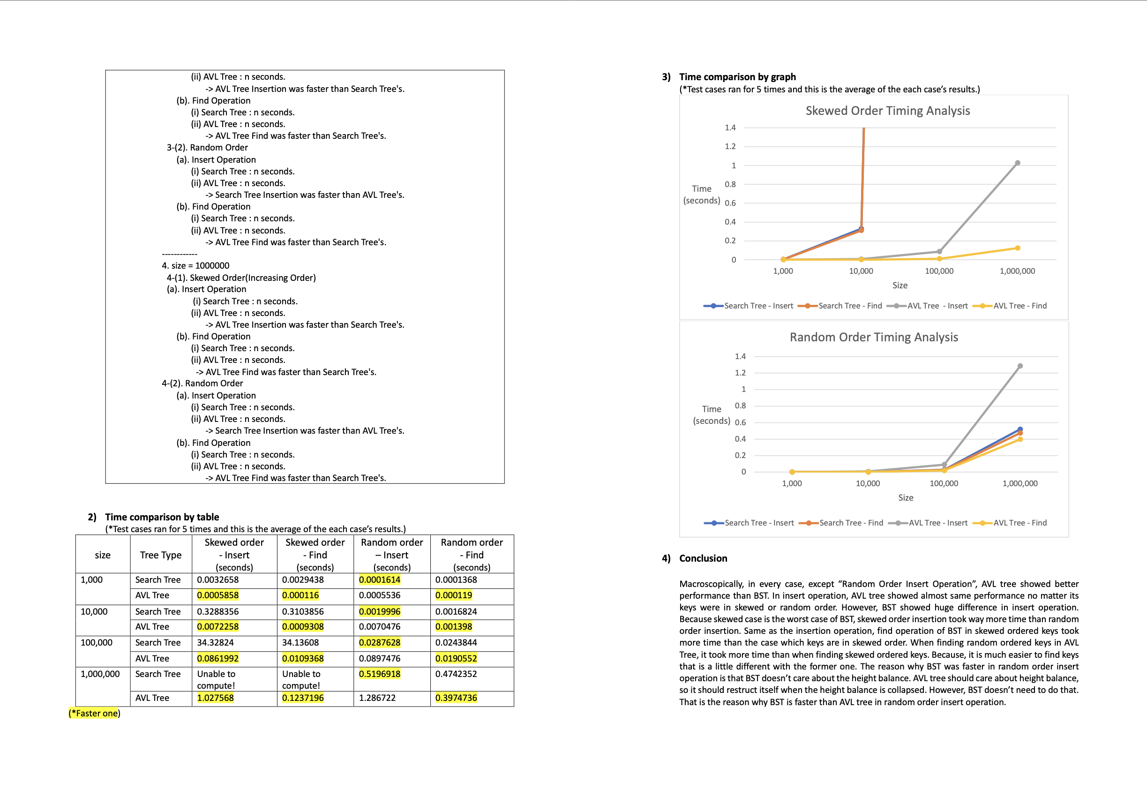Click the highlighted 1.027568 table cell
The height and width of the screenshot is (812, 1147).
coord(216,698)
